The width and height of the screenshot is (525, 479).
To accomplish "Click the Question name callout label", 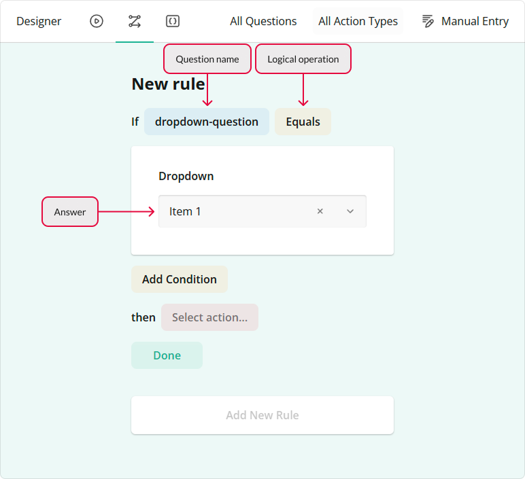I will point(207,59).
